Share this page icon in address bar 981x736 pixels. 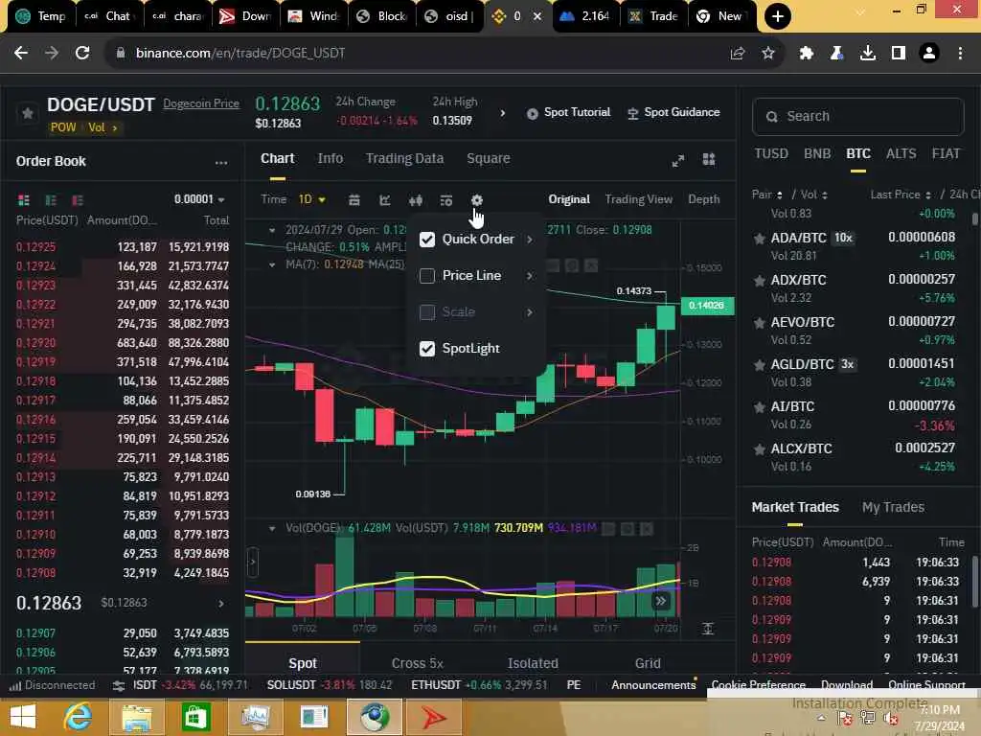pyautogui.click(x=738, y=54)
